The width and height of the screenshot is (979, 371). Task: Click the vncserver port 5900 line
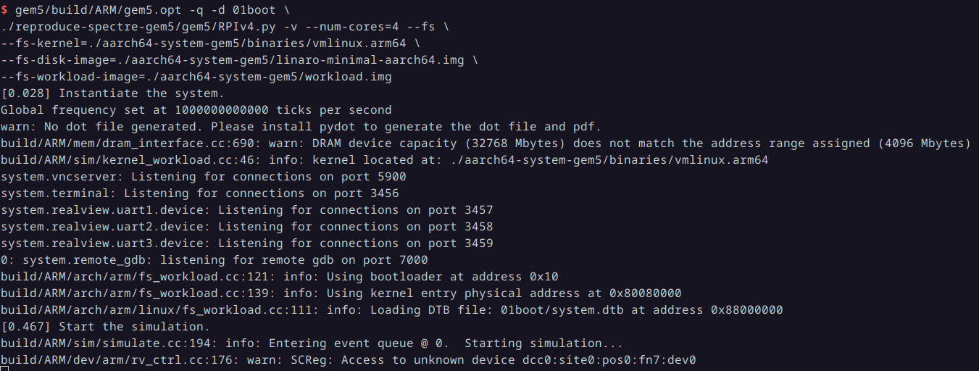coord(203,177)
